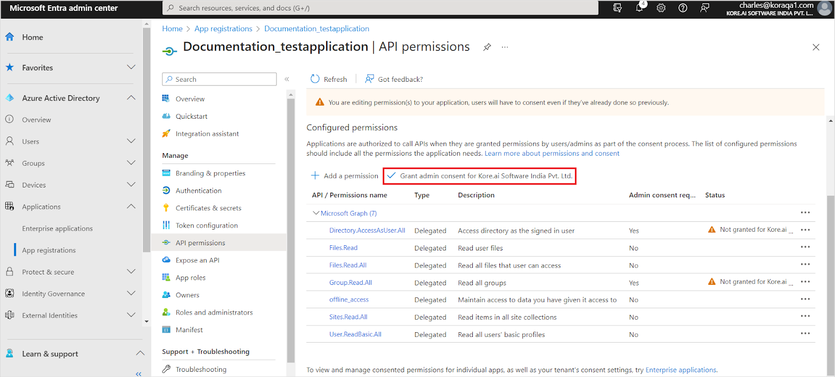Expand the Identity Governance section

pyautogui.click(x=131, y=294)
